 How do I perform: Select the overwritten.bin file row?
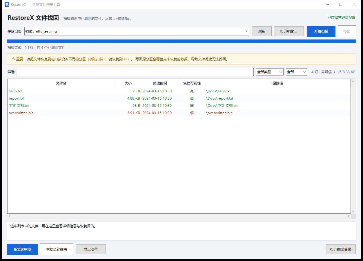[x=179, y=113]
